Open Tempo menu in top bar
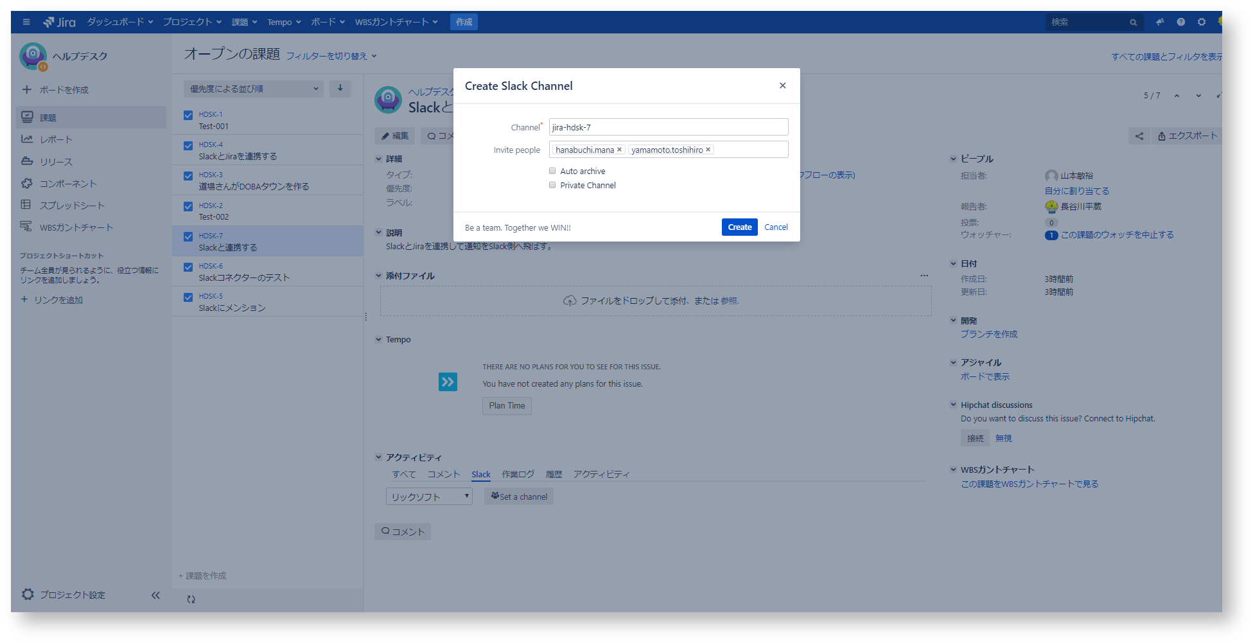 coord(284,22)
